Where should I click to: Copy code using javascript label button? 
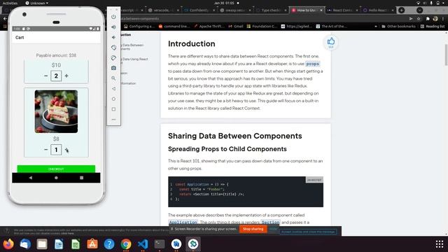[314, 180]
